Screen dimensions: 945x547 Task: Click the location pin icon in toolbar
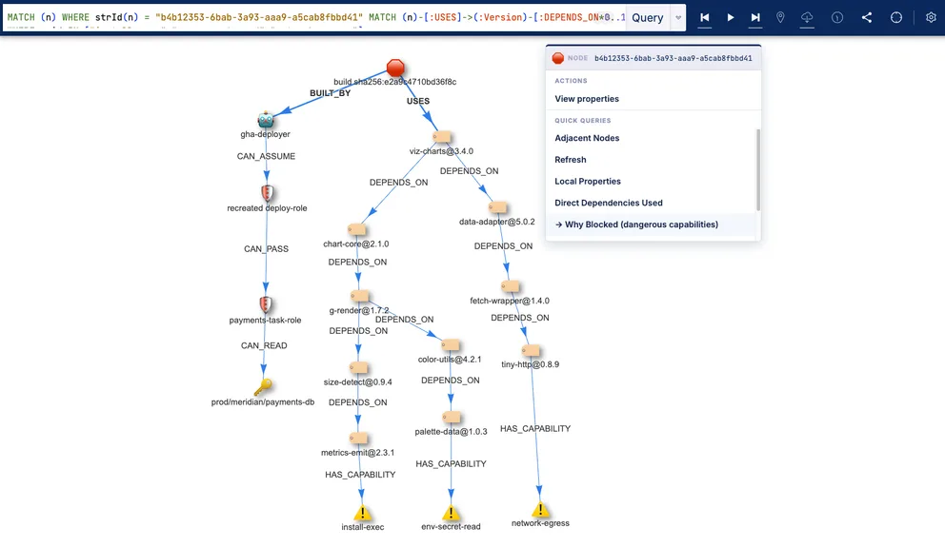click(780, 17)
